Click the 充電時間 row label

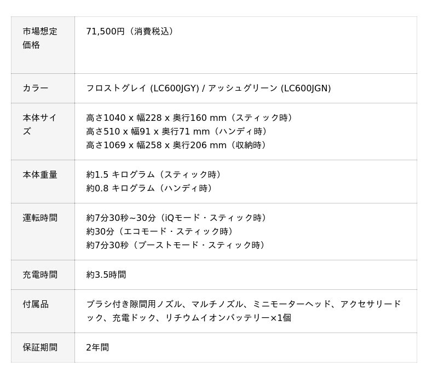click(39, 275)
